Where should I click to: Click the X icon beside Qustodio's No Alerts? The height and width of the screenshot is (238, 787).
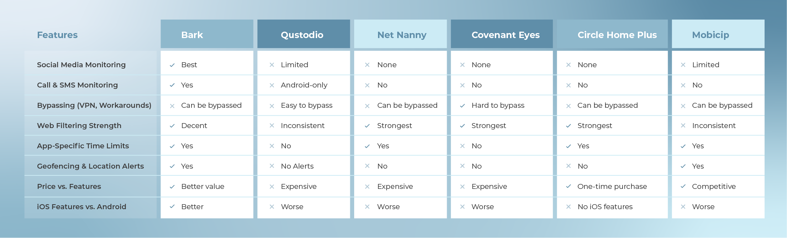point(272,166)
